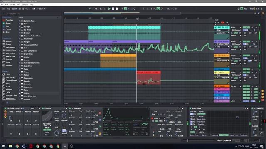Click the MIDI map mode button
This screenshot has height=149, width=266.
point(251,9)
